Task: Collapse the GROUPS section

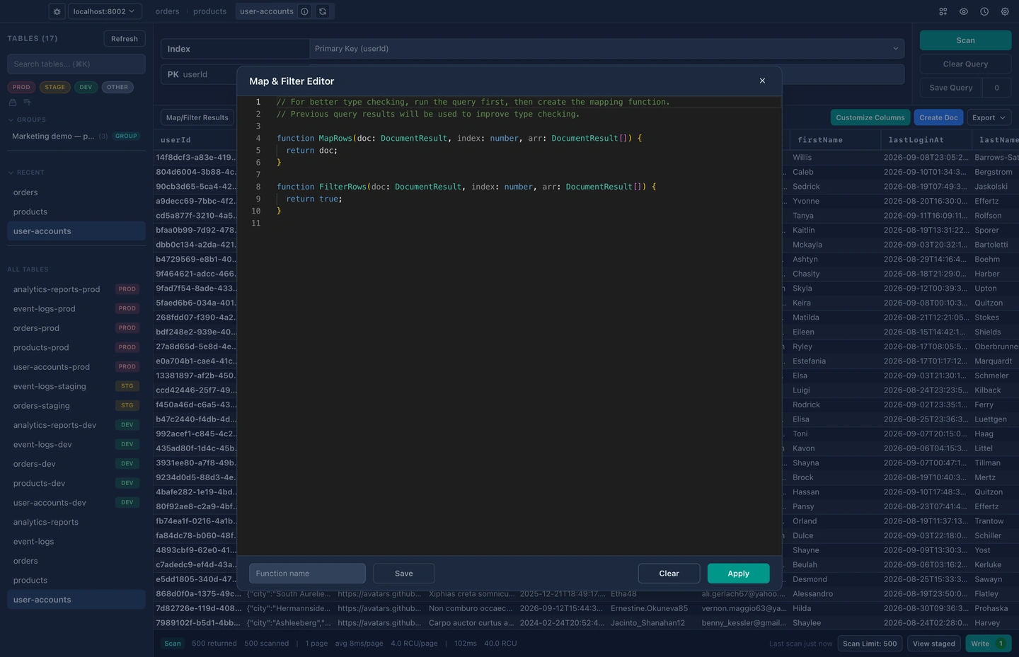Action: click(27, 120)
